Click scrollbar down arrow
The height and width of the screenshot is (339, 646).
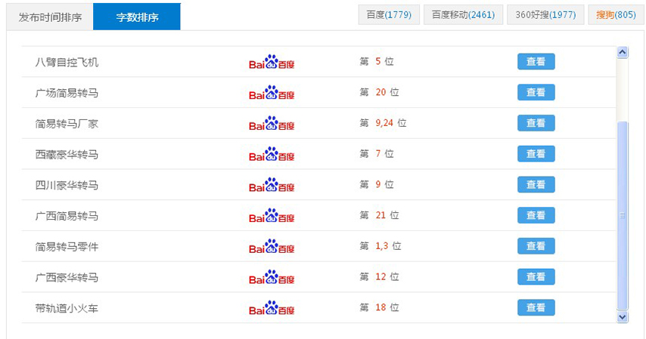[622, 317]
